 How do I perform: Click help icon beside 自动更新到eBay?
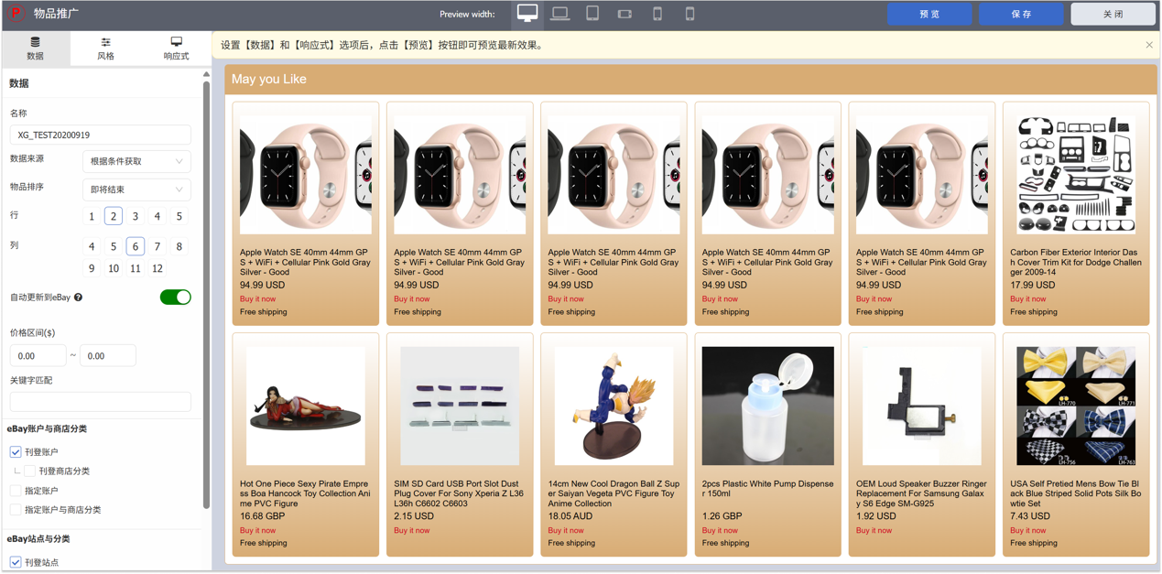tap(79, 298)
